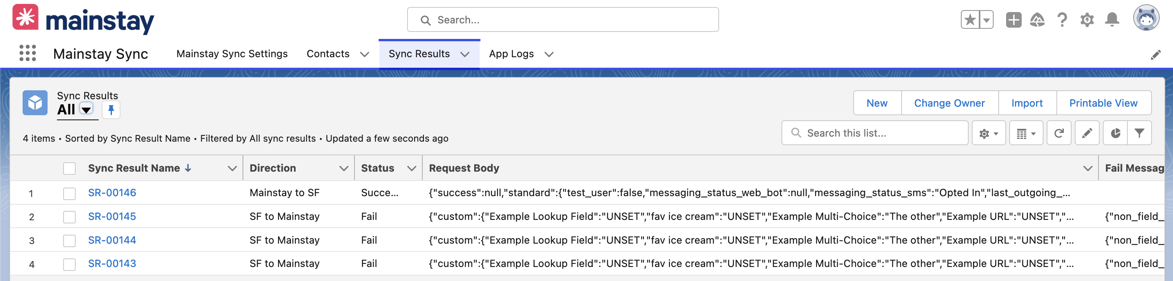Viewport: 1173px width, 281px height.
Task: Pin the All list view
Action: tap(111, 110)
